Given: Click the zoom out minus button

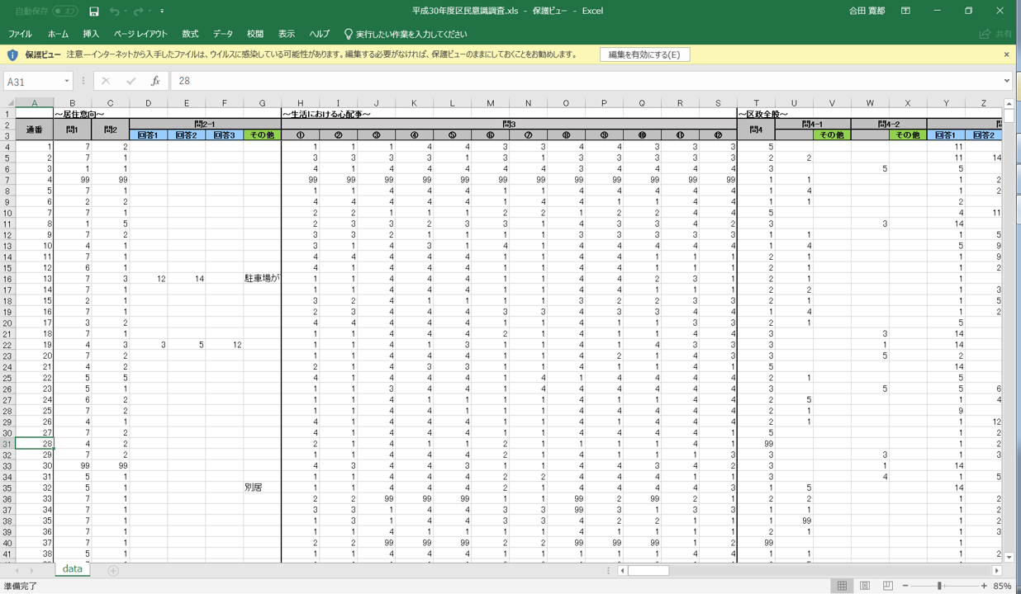Looking at the screenshot, I should point(905,586).
